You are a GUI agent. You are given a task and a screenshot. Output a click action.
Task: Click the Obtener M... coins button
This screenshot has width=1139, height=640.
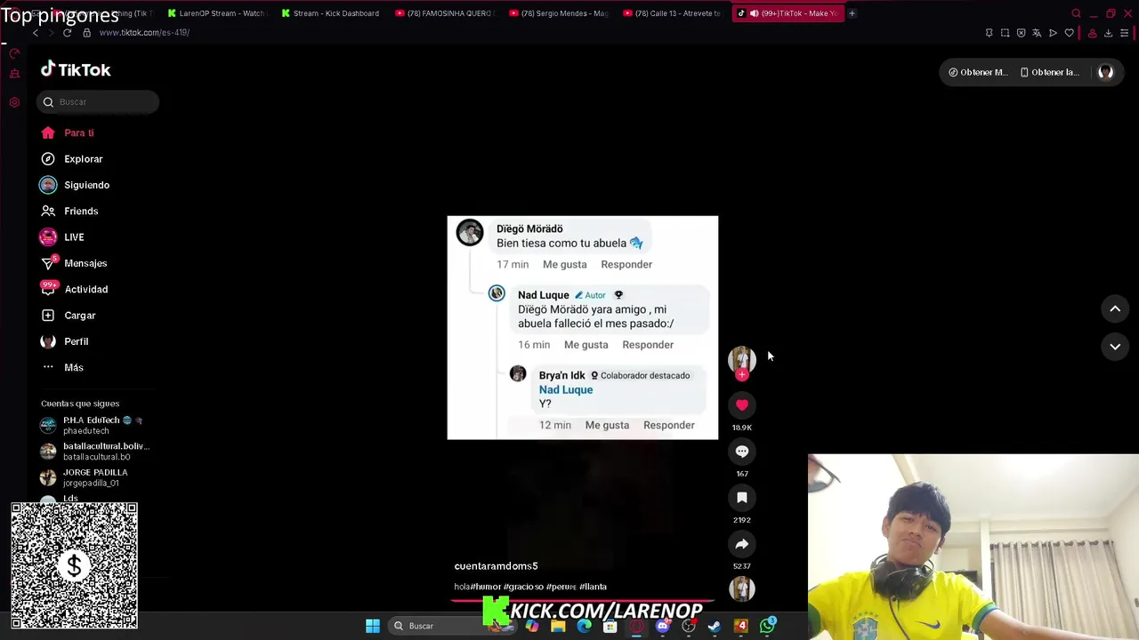[978, 72]
